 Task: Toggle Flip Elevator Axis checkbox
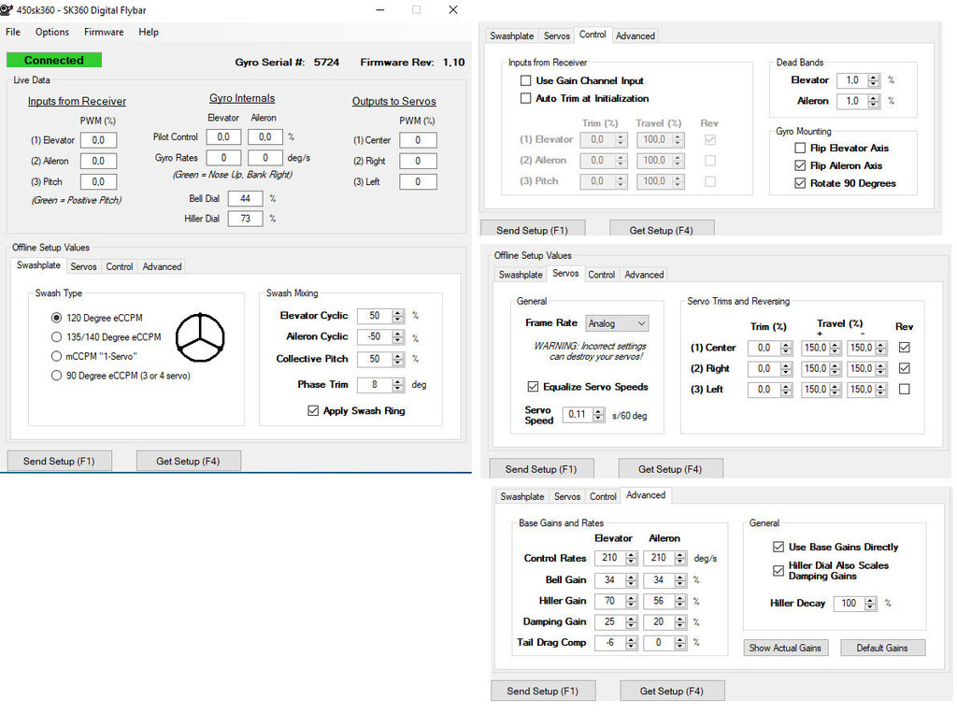[799, 149]
